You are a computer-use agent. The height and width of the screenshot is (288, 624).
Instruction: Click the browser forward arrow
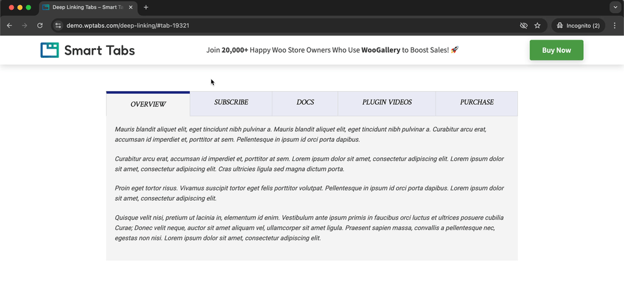tap(25, 25)
